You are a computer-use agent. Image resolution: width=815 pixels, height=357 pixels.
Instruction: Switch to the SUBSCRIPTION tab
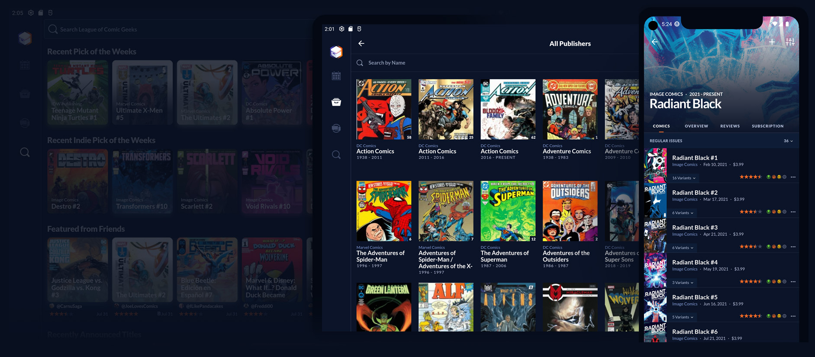click(767, 126)
